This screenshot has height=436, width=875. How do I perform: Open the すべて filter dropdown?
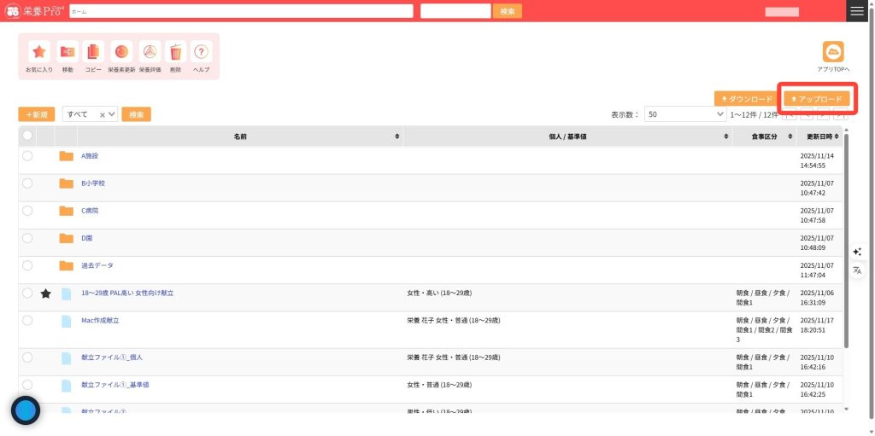tap(90, 114)
